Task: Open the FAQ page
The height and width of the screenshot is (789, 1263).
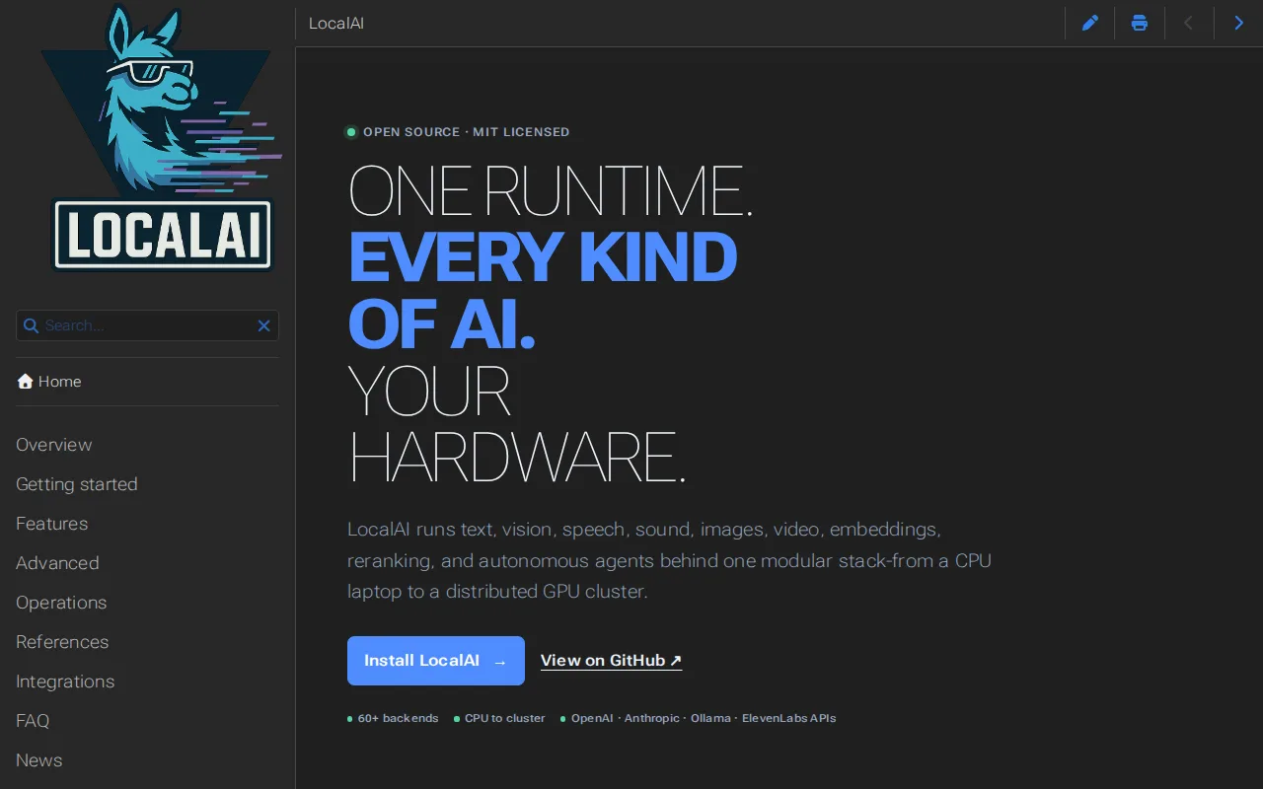Action: click(33, 721)
